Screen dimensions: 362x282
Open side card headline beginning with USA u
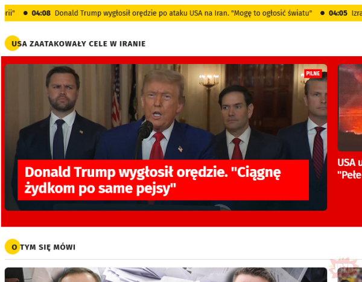[349, 168]
